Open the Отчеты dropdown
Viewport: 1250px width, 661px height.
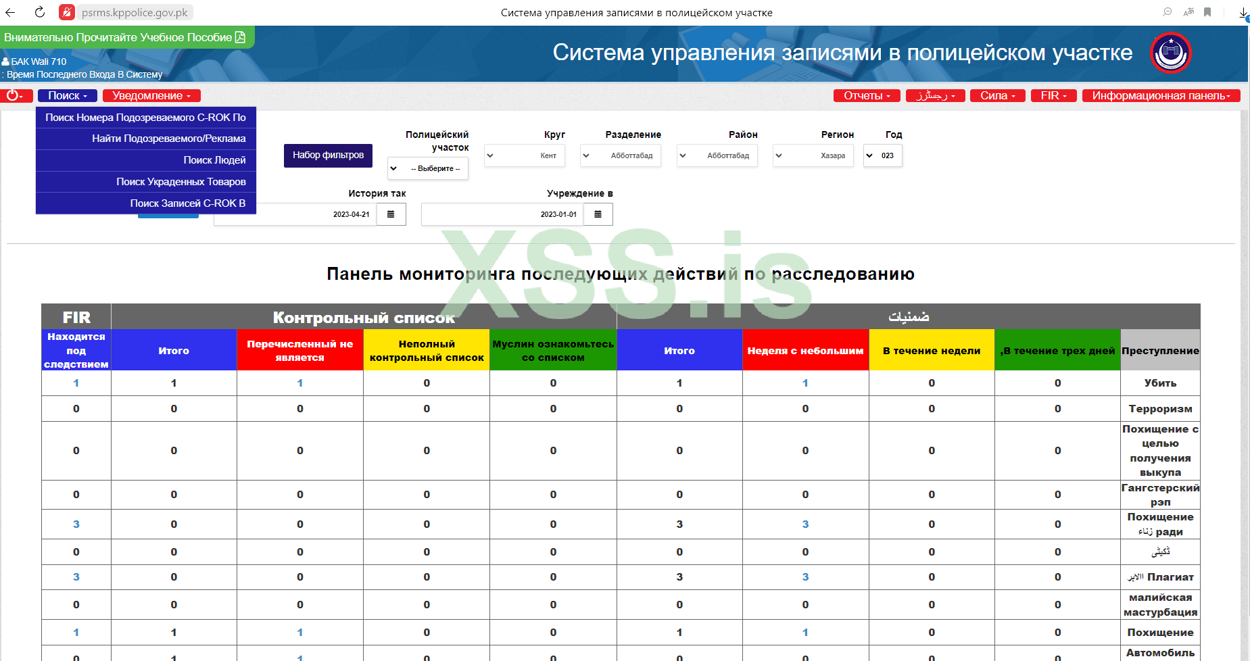(867, 96)
